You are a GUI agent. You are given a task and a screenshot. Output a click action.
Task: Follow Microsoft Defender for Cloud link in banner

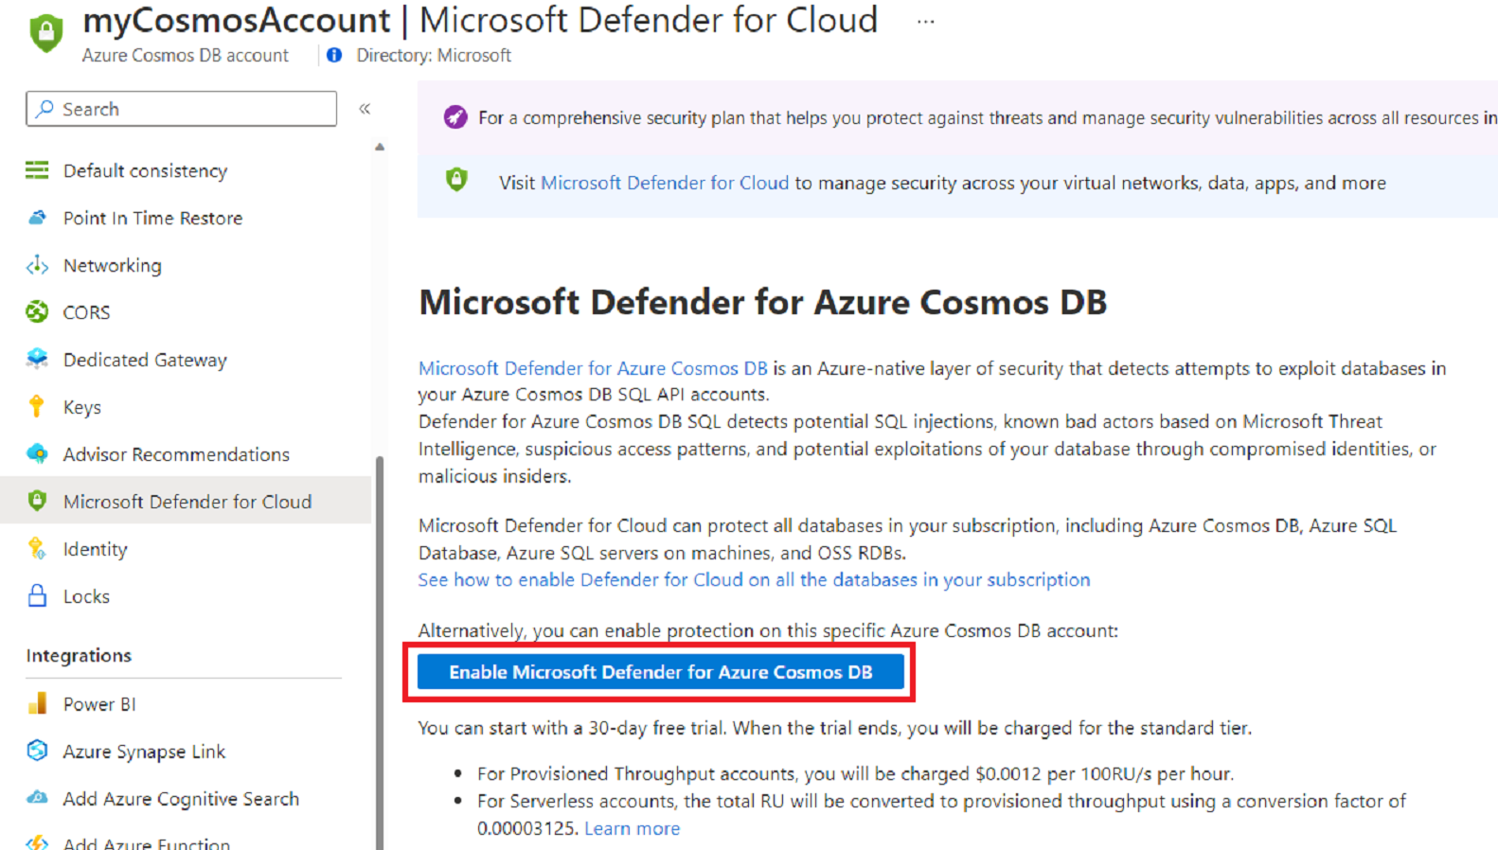pyautogui.click(x=665, y=183)
